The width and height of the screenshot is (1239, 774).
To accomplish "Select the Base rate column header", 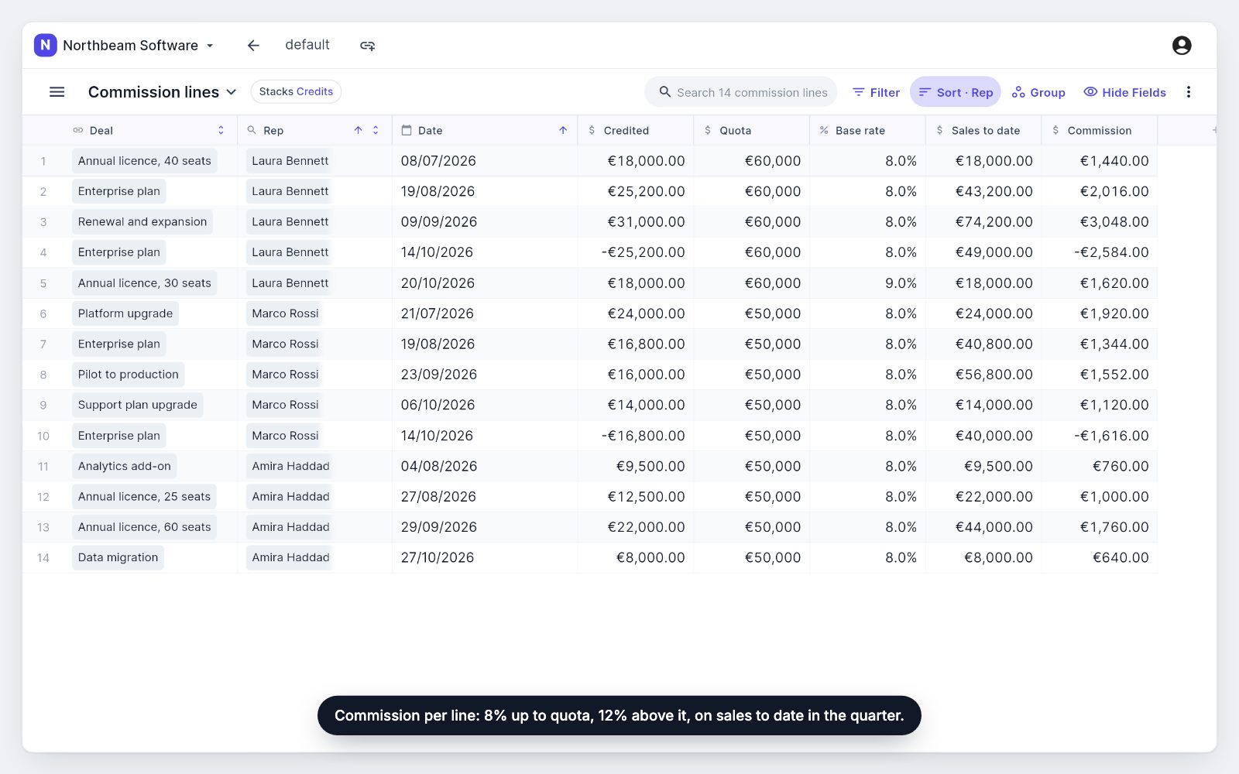I will click(867, 130).
